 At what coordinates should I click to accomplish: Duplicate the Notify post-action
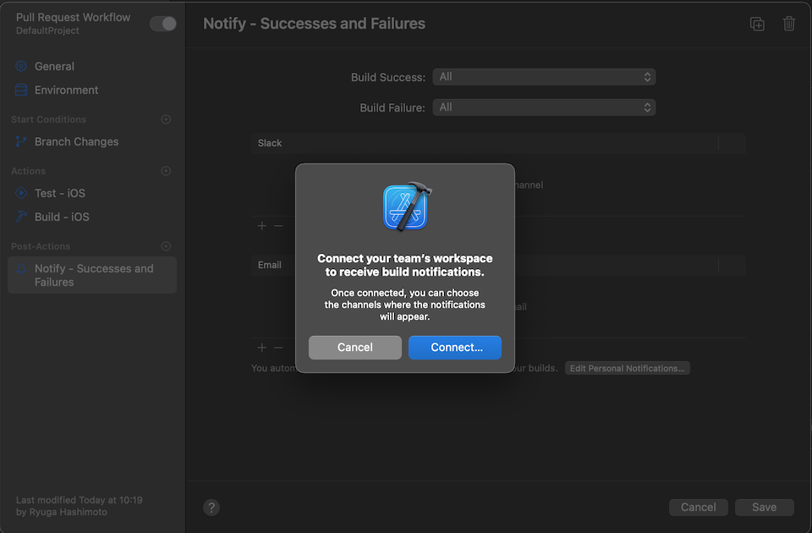757,24
